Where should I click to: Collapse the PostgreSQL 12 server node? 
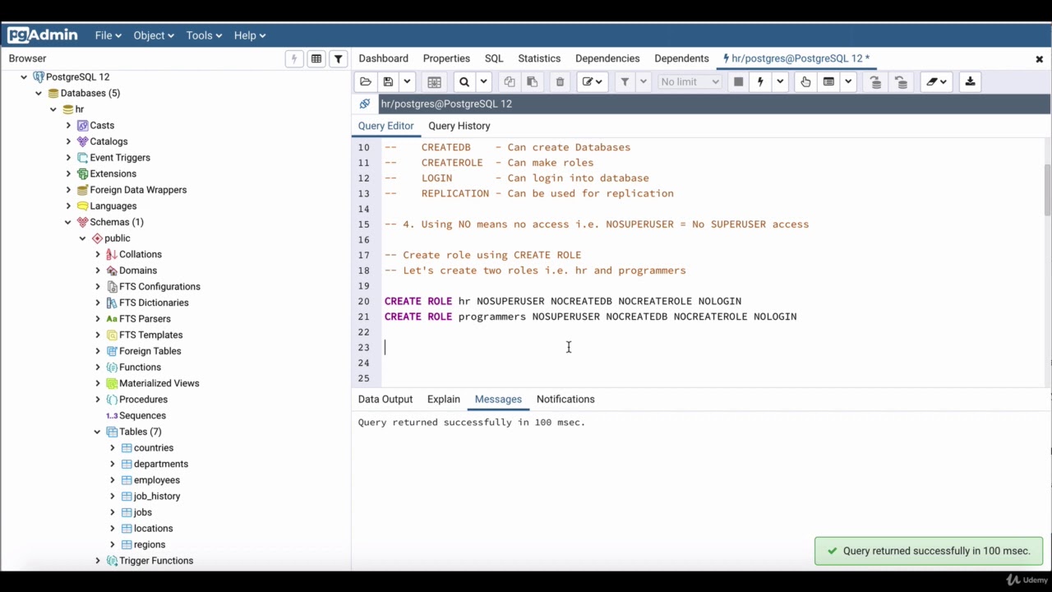(24, 76)
